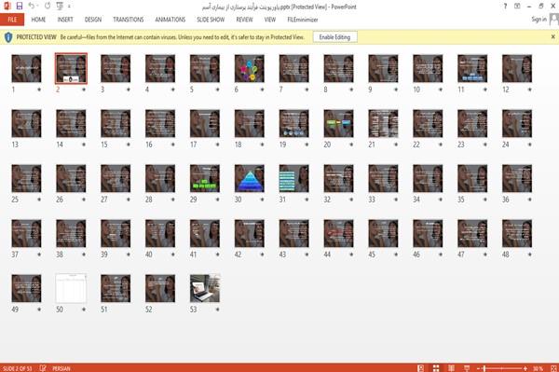Switch to Normal view from status bar
The width and height of the screenshot is (559, 372).
(421, 368)
